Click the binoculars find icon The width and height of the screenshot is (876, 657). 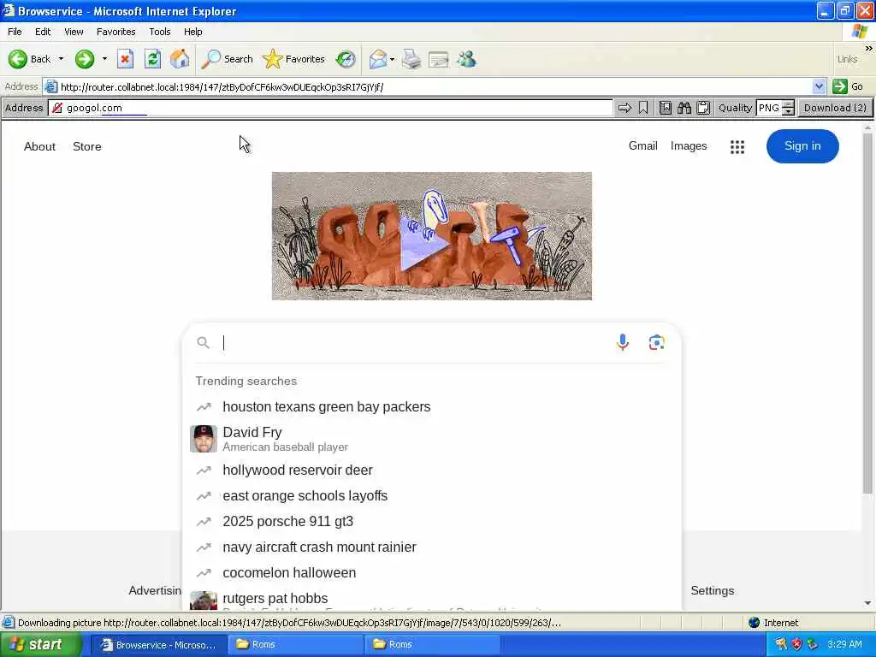point(684,108)
